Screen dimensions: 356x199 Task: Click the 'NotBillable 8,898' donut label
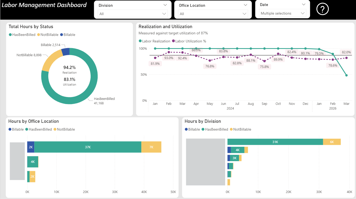pyautogui.click(x=29, y=55)
